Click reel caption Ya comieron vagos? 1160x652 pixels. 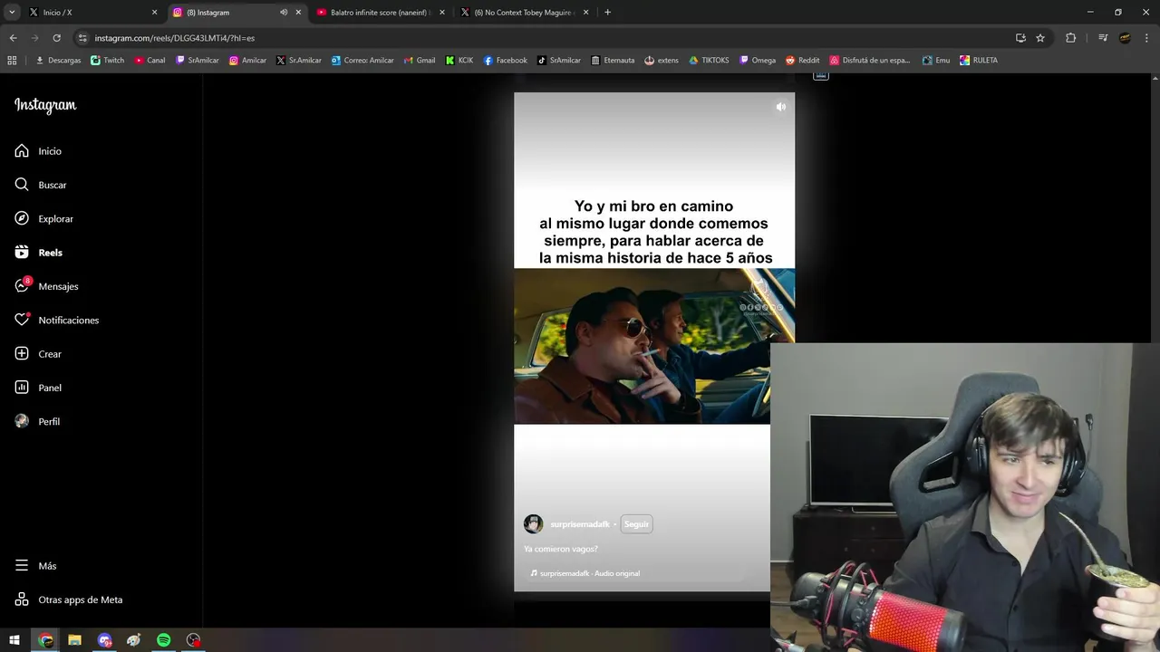pos(561,549)
